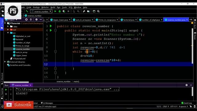Viewport: 197px width, 111px height.
Task: Select YTtutorials.iml file in tree
Action: (x=19, y=59)
